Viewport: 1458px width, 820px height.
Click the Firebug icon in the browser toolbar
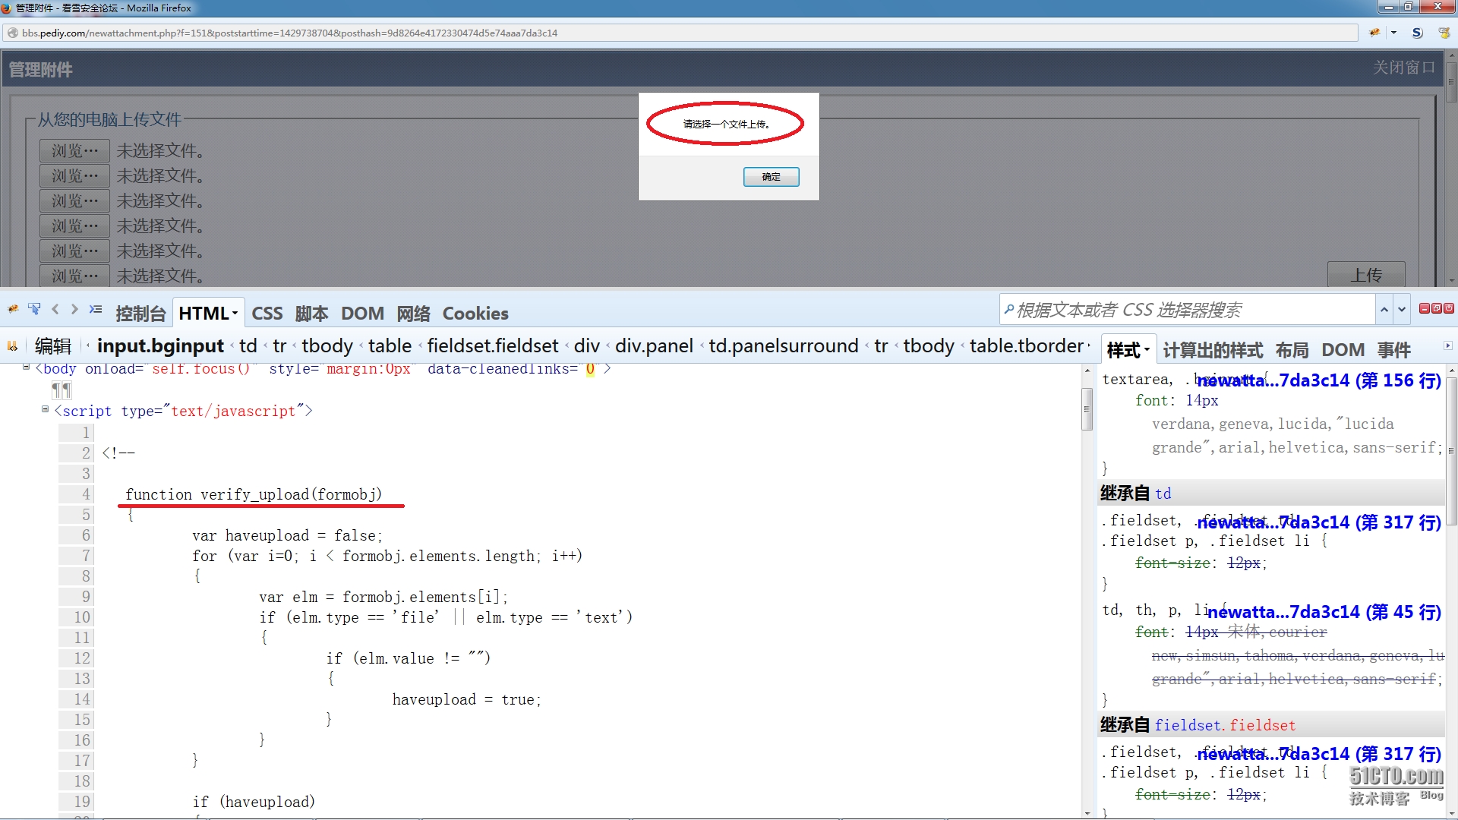point(1374,33)
